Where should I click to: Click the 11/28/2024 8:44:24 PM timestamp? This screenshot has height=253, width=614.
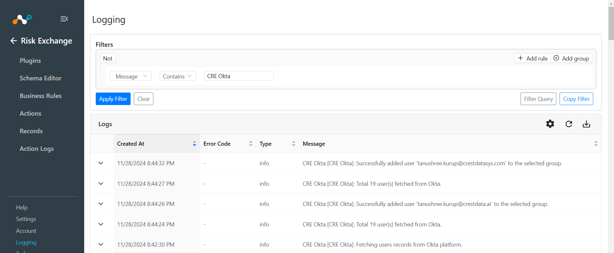point(146,224)
